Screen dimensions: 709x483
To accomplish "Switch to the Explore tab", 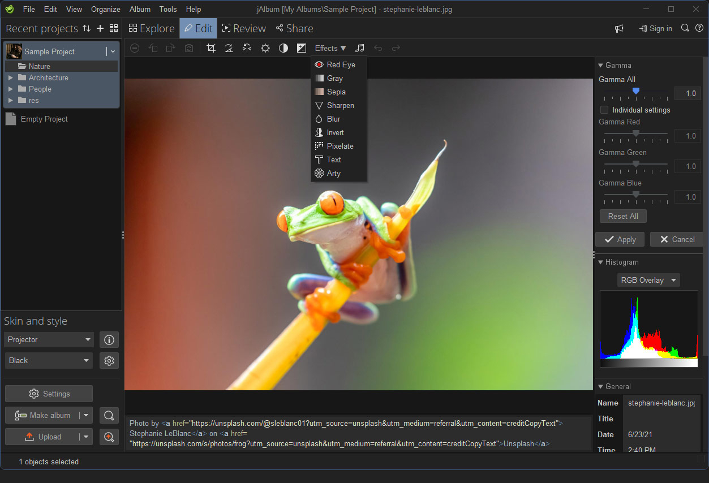I will 152,28.
